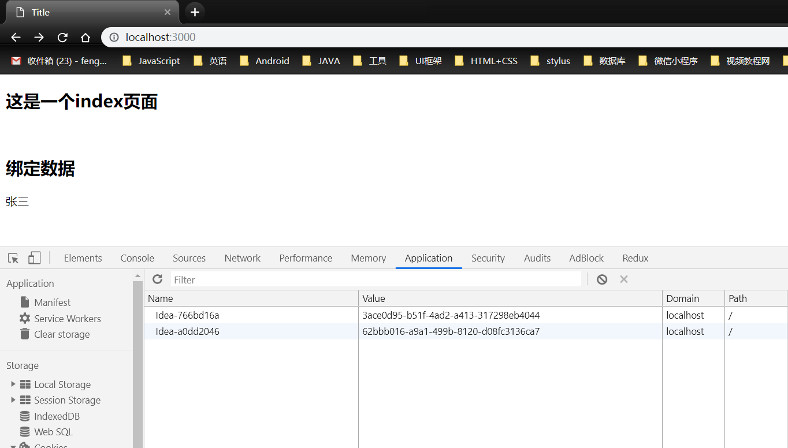Open the 英语 bookmark folder
788x448 pixels.
coord(210,61)
